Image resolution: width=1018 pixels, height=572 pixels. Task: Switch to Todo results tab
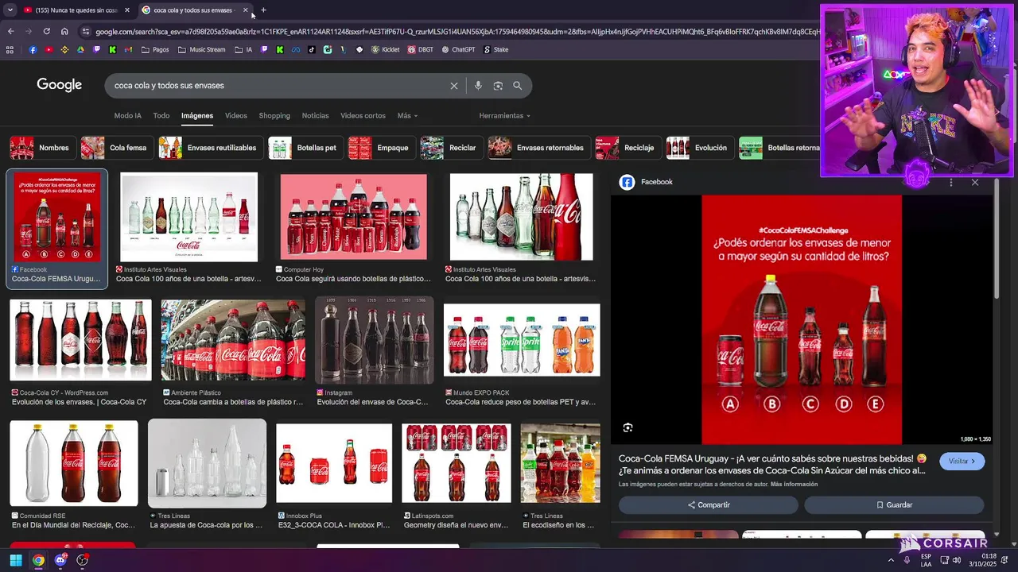[x=161, y=115]
